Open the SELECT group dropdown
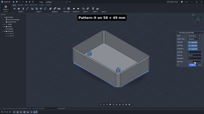Viewport: 204px width, 114px height. pos(104,12)
